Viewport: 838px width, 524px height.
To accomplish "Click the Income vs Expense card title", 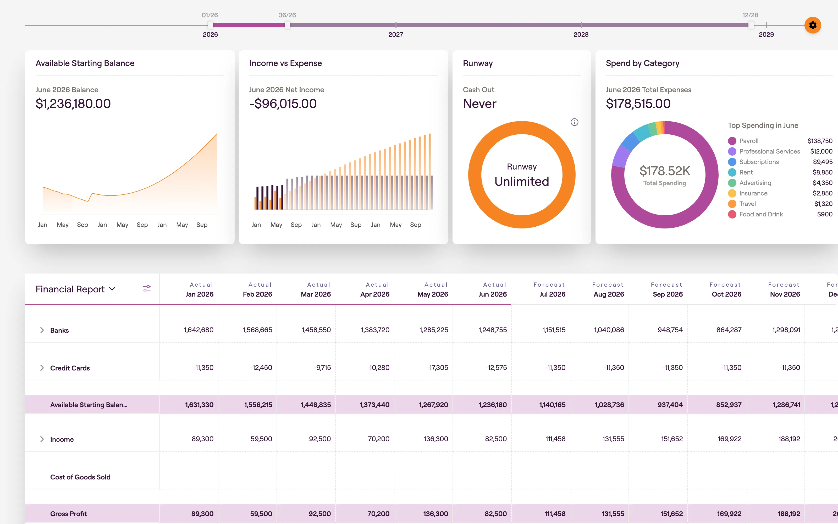I will pos(286,63).
